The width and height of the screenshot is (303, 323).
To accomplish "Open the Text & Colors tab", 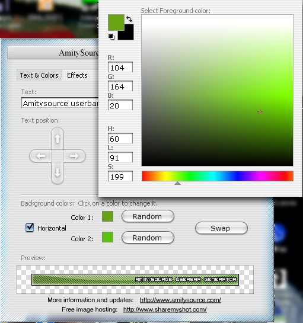I will click(39, 75).
